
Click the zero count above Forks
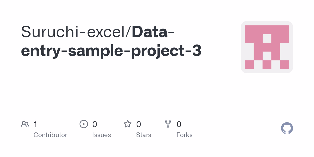coord(179,124)
